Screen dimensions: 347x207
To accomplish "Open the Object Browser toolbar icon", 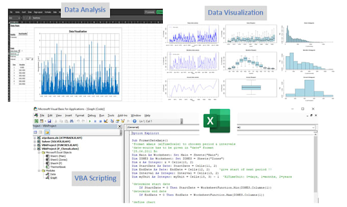I will pos(123,121).
